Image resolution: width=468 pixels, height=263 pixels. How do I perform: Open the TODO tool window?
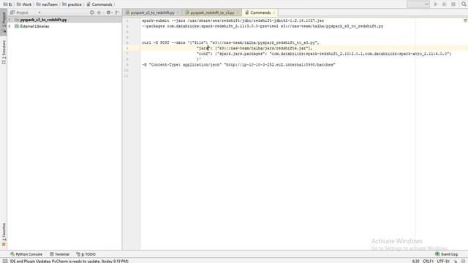[x=86, y=254]
